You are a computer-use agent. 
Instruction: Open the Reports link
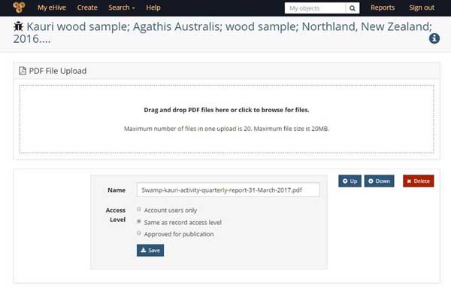click(383, 8)
